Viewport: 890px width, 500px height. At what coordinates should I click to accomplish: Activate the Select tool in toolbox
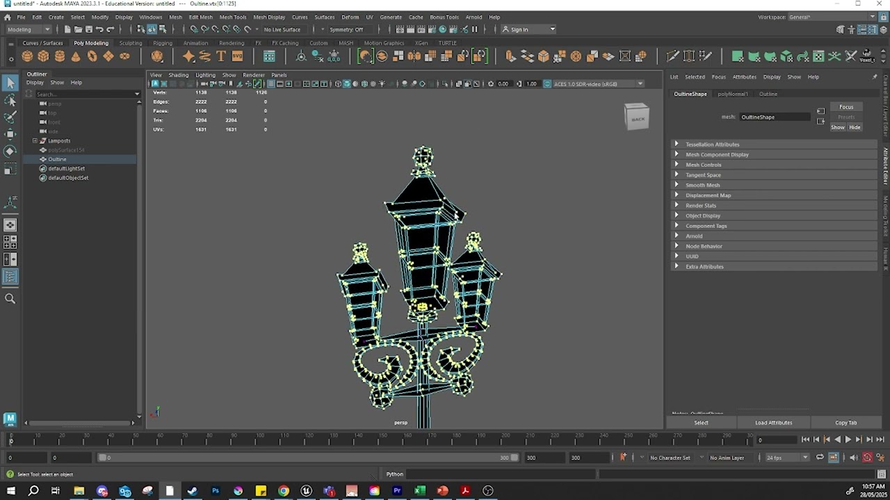tap(10, 83)
